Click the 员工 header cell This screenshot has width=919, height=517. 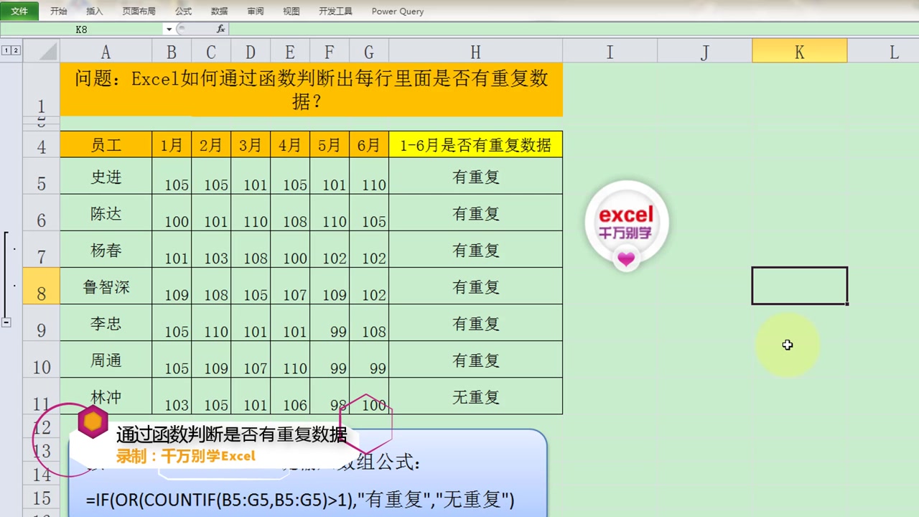click(x=106, y=144)
